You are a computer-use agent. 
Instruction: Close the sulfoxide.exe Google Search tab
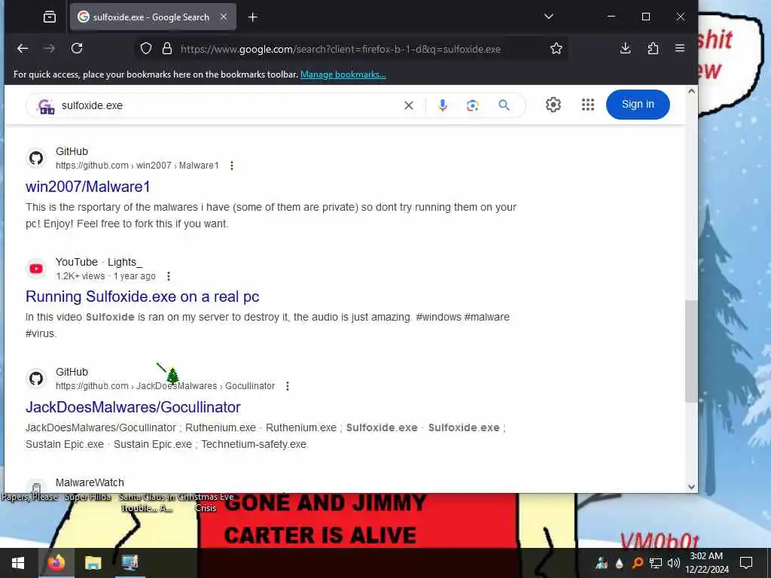point(223,17)
